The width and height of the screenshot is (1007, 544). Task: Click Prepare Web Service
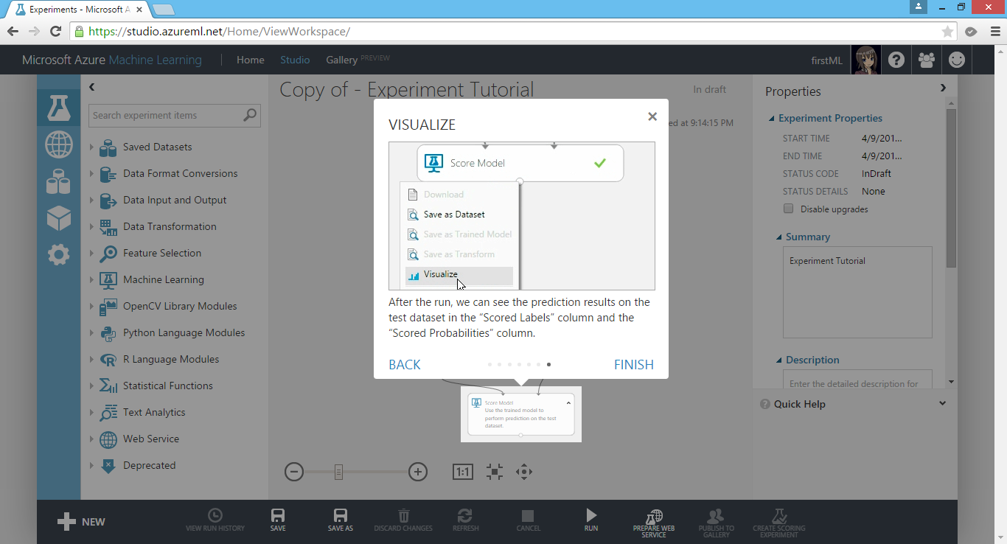(654, 523)
